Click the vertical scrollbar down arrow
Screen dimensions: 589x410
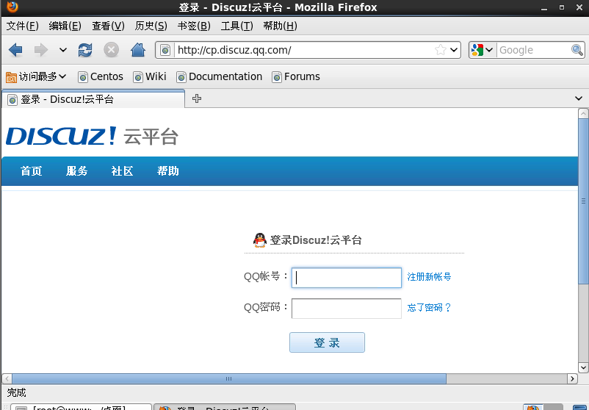pos(583,367)
